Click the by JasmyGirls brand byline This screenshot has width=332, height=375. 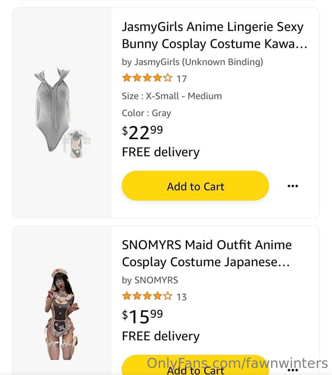tap(192, 62)
